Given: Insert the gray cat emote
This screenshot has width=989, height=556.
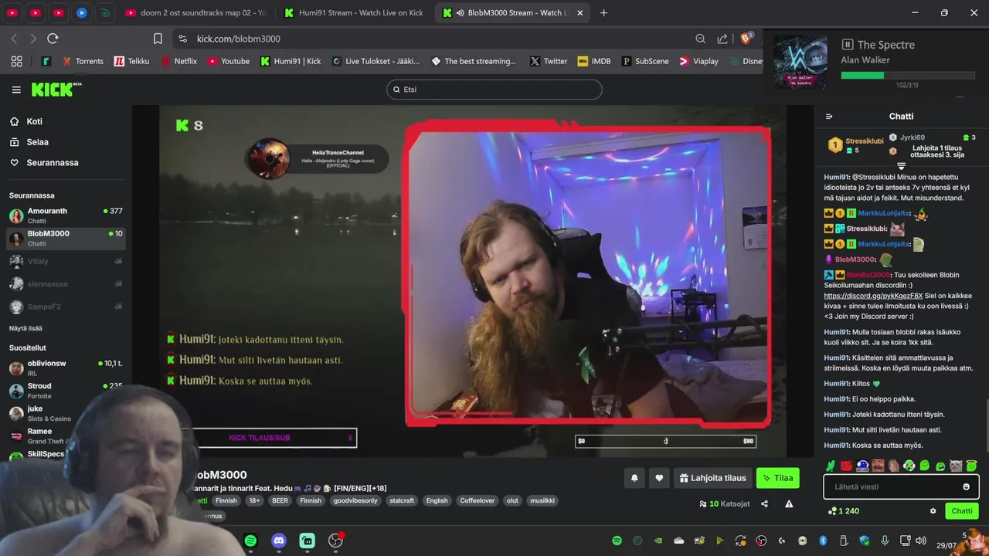Looking at the screenshot, I should point(956,466).
